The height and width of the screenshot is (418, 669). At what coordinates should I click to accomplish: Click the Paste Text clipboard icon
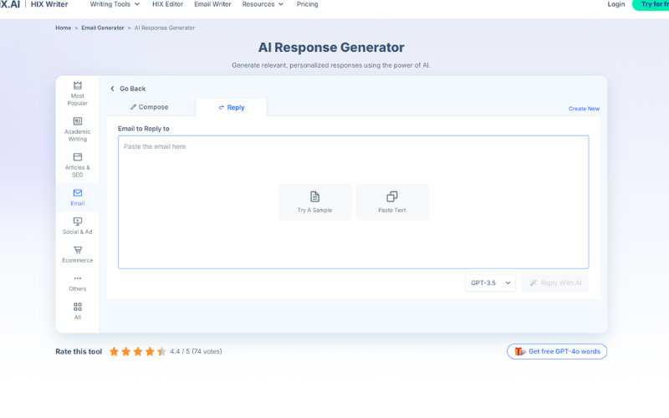[x=392, y=196]
